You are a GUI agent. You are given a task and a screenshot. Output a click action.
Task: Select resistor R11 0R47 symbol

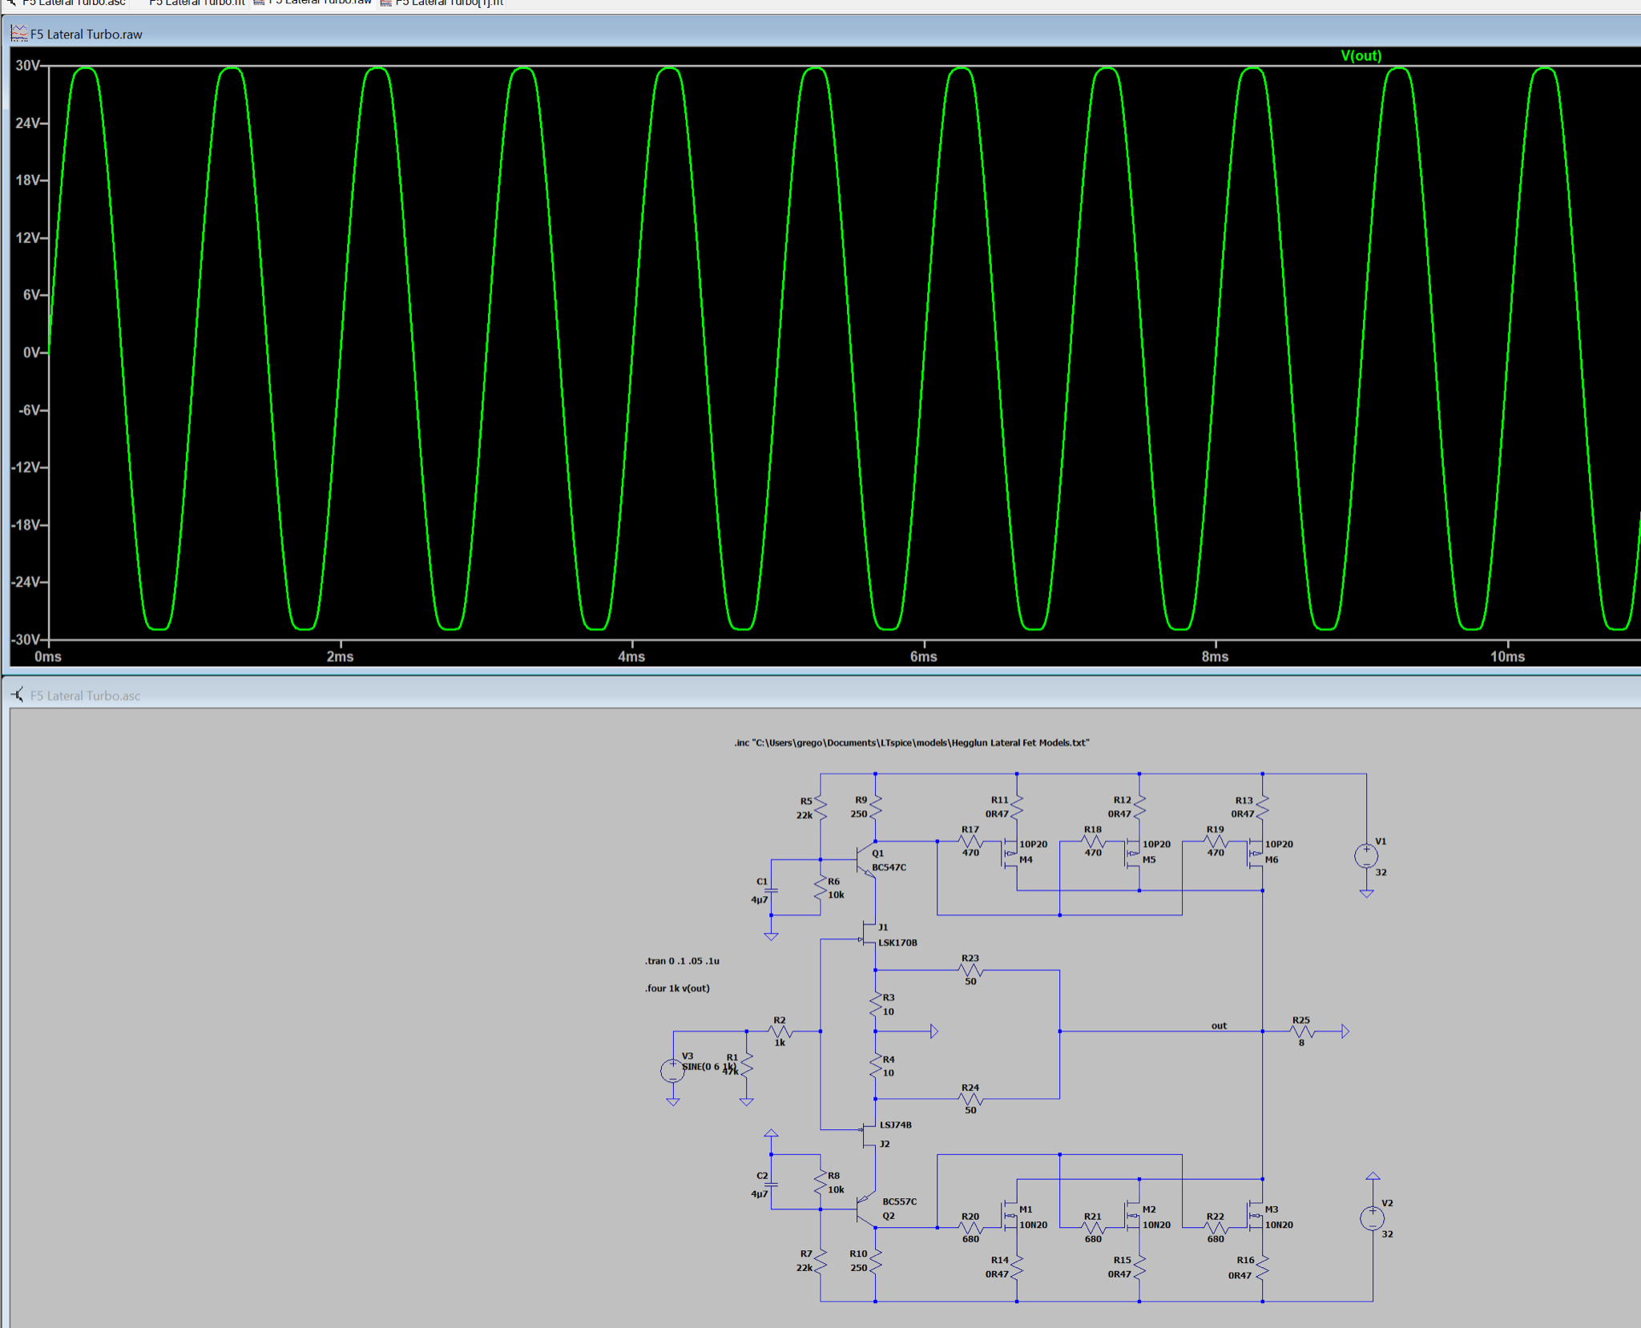pyautogui.click(x=1017, y=807)
